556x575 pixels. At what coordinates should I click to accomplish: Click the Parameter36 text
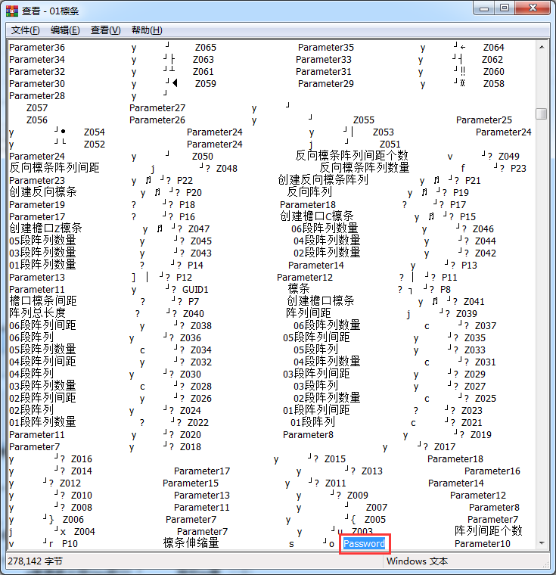[37, 48]
